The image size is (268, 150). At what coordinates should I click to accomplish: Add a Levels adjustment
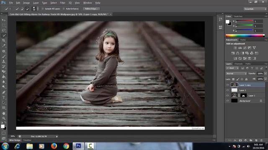click(240, 48)
